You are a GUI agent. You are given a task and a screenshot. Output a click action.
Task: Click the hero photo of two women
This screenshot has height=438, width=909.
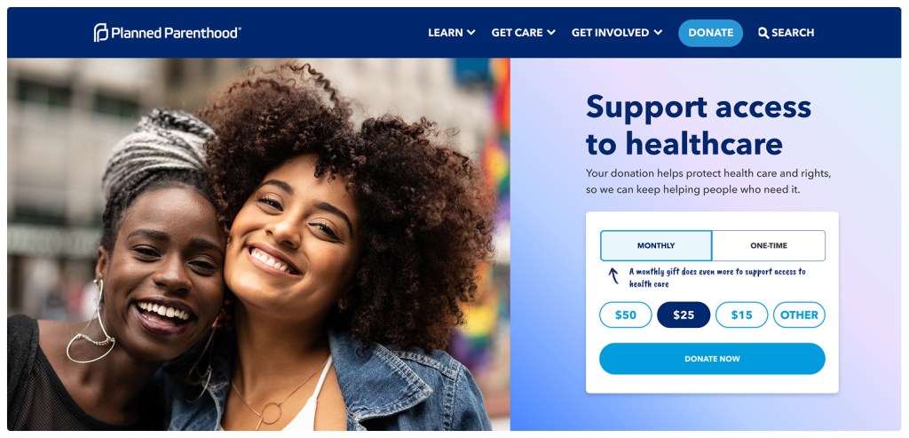258,244
